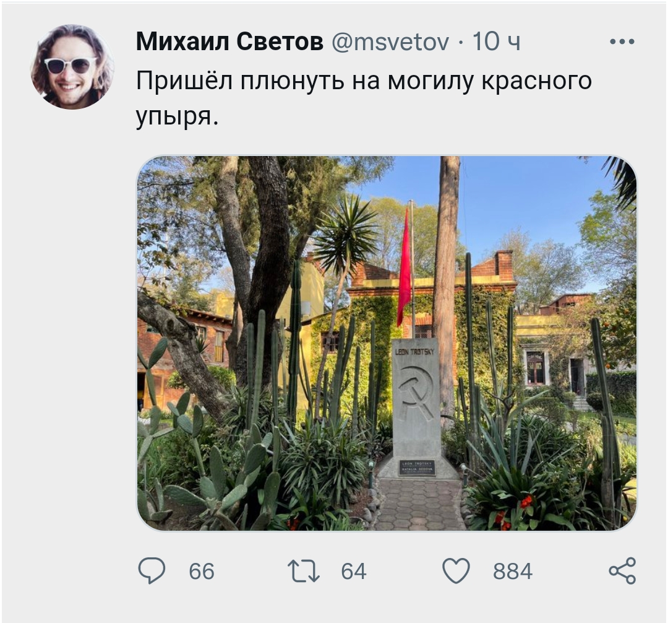Click the dark plaque at the monument base
This screenshot has height=623, width=668.
point(417,468)
